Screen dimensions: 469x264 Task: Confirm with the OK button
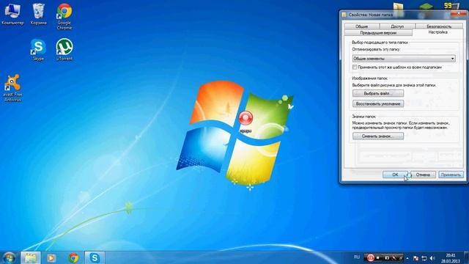(x=395, y=175)
